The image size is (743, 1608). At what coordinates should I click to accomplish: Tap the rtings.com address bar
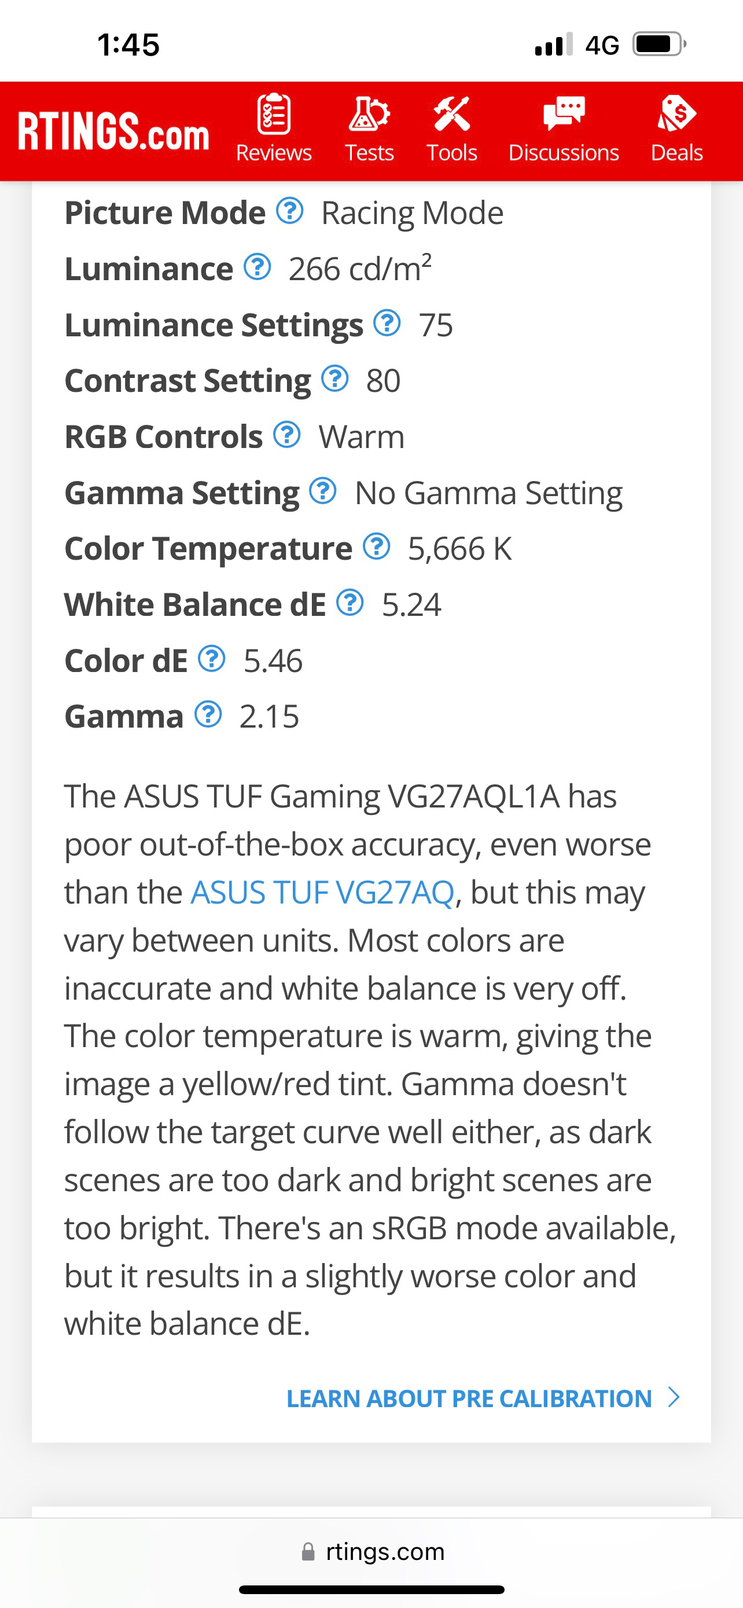372,1551
